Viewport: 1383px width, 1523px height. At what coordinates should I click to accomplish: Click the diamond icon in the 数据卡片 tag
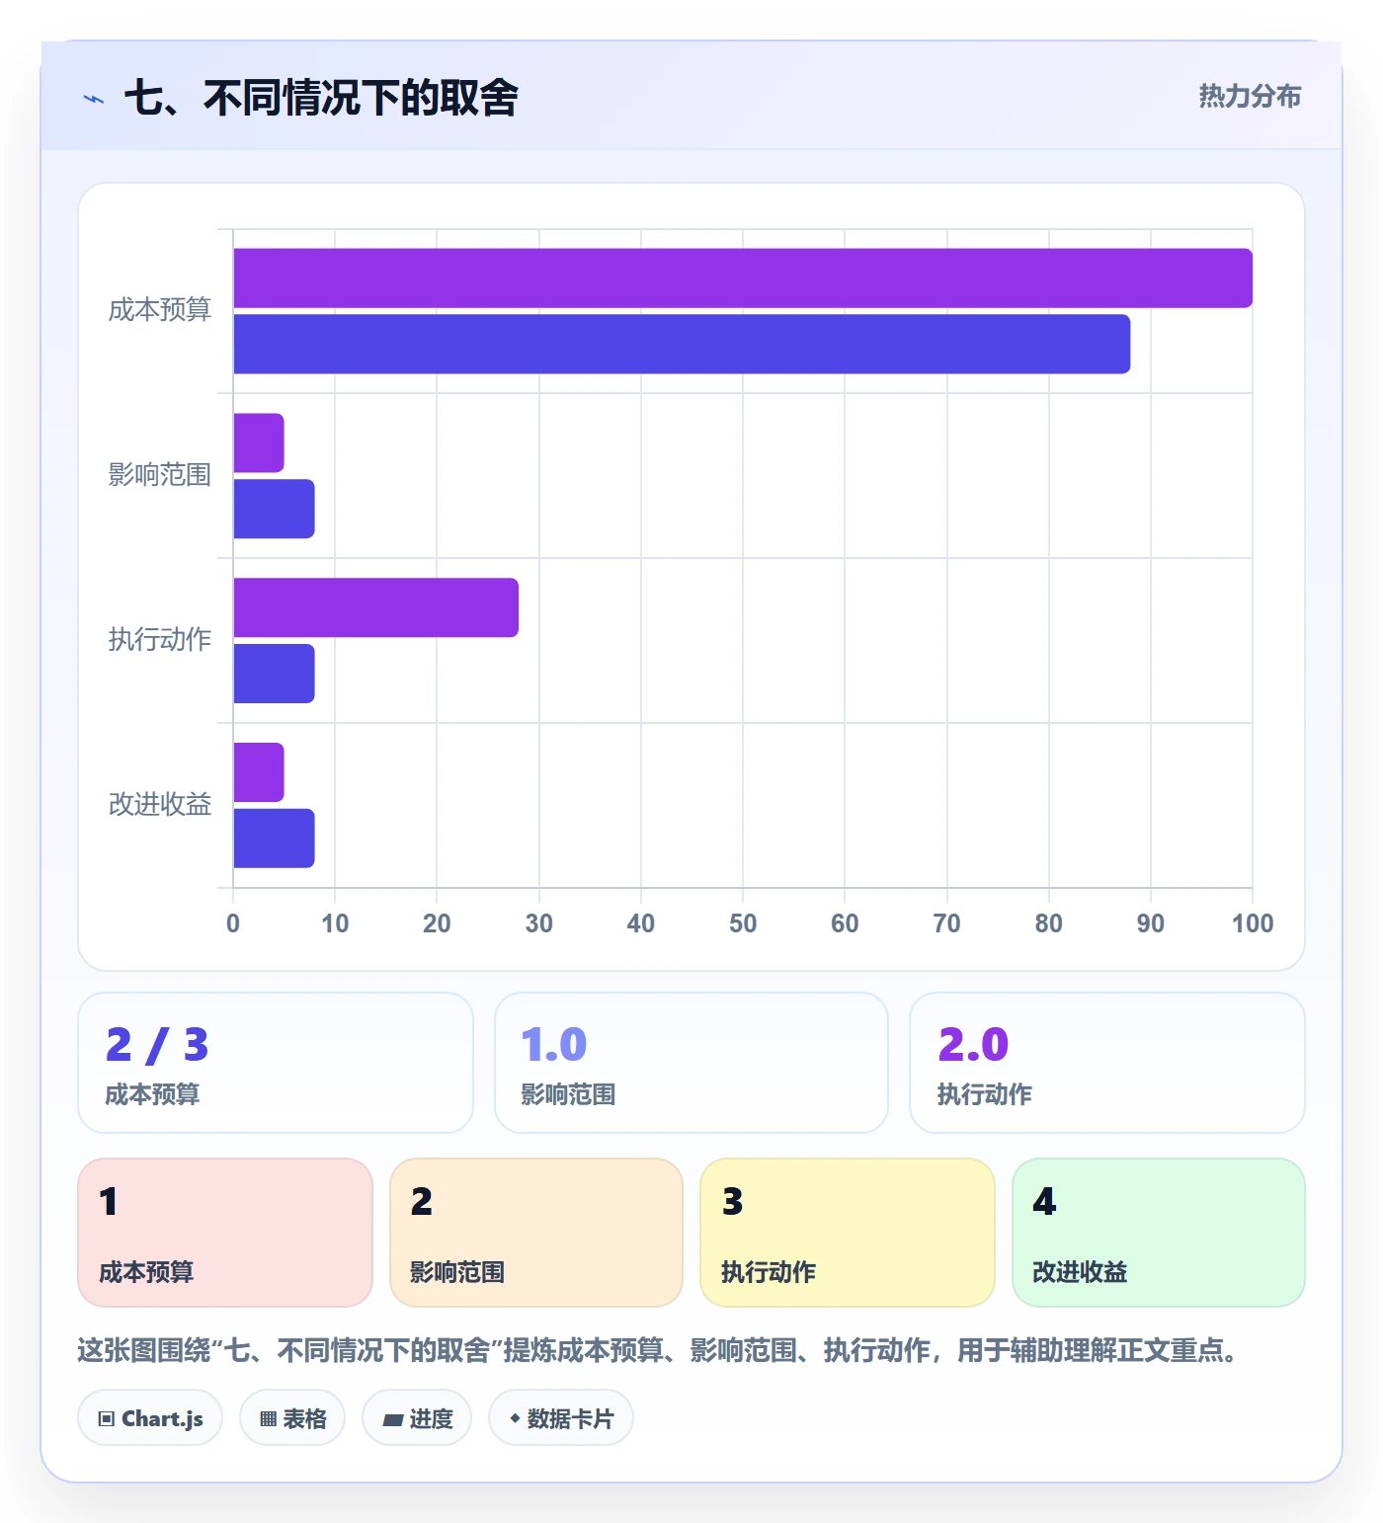(x=515, y=1417)
